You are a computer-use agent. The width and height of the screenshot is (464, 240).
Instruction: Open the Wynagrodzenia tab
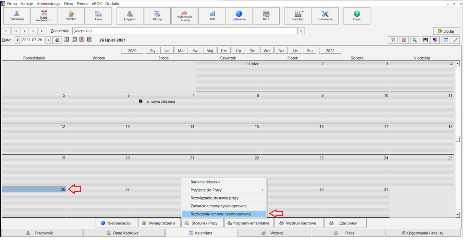(159, 223)
